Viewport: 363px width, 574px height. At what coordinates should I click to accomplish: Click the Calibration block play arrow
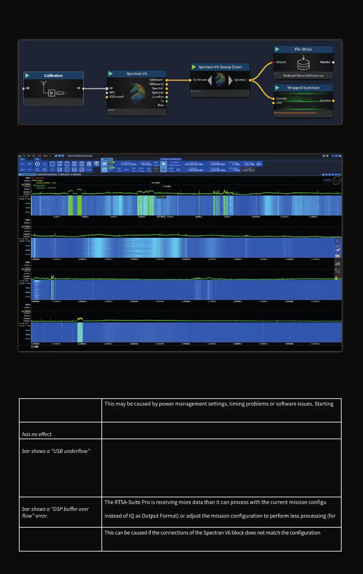pyautogui.click(x=27, y=76)
